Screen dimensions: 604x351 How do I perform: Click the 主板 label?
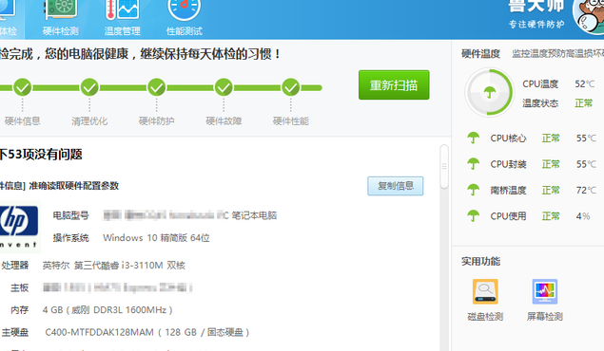(x=20, y=287)
